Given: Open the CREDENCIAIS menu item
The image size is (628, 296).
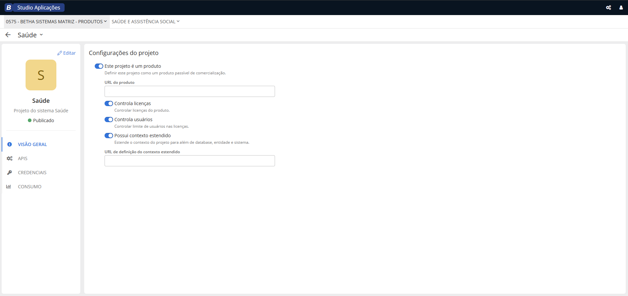Looking at the screenshot, I should click(41, 173).
